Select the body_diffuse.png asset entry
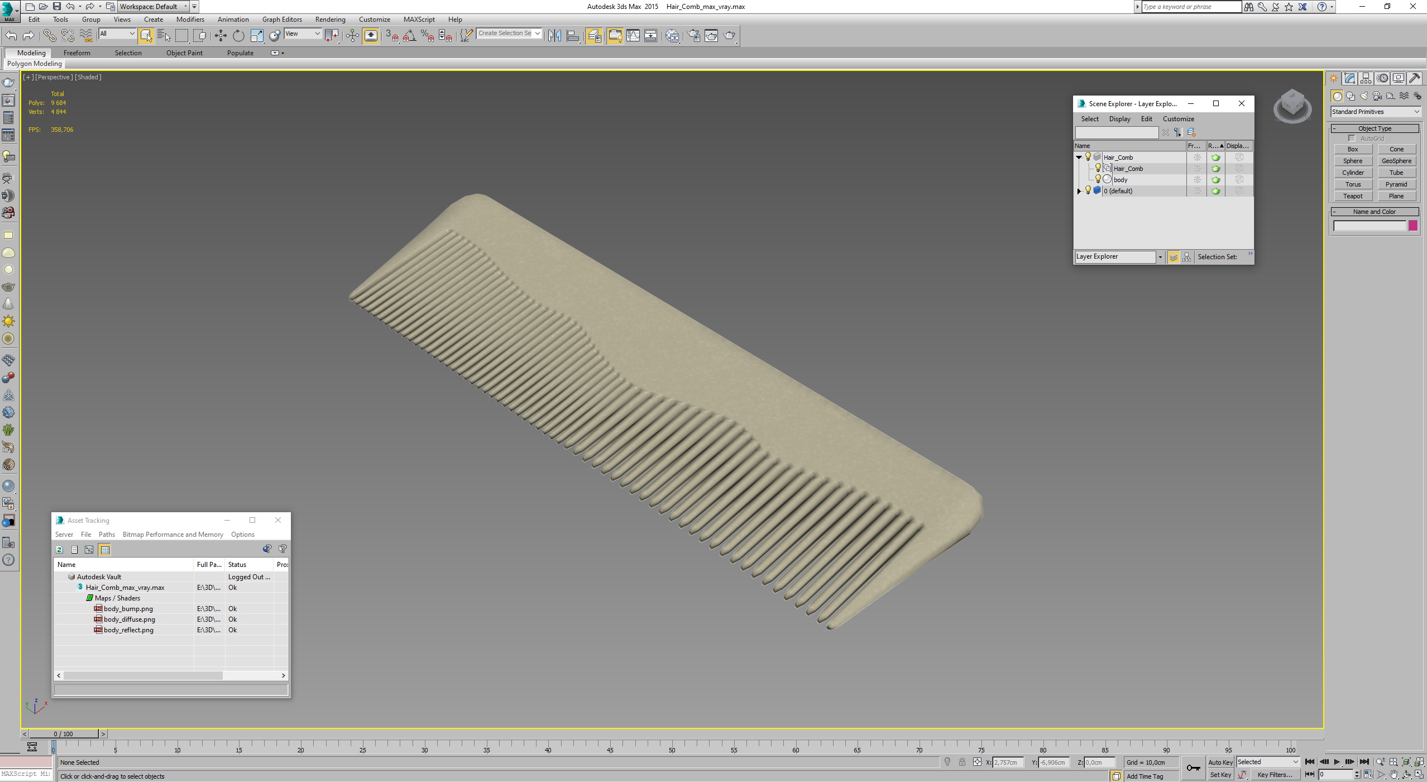Viewport: 1427px width, 782px height. (x=128, y=618)
